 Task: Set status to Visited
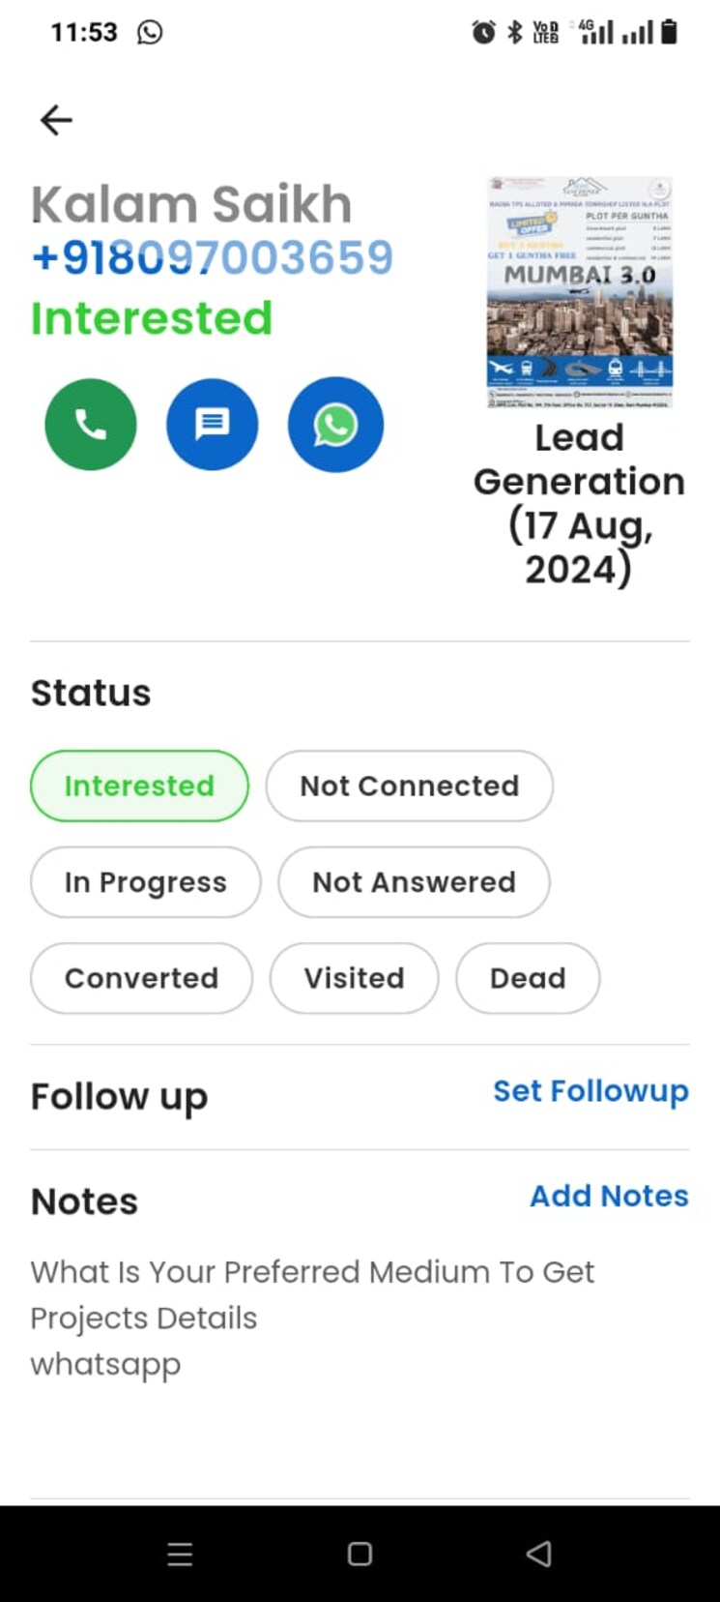point(354,978)
